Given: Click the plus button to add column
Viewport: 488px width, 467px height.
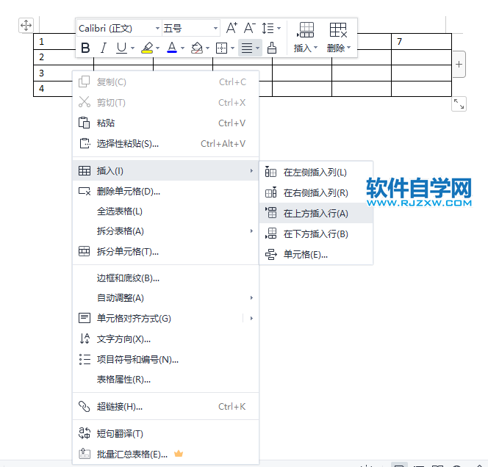Looking at the screenshot, I should click(x=459, y=65).
